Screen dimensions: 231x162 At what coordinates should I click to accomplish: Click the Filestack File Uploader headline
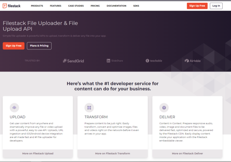[x=40, y=26]
